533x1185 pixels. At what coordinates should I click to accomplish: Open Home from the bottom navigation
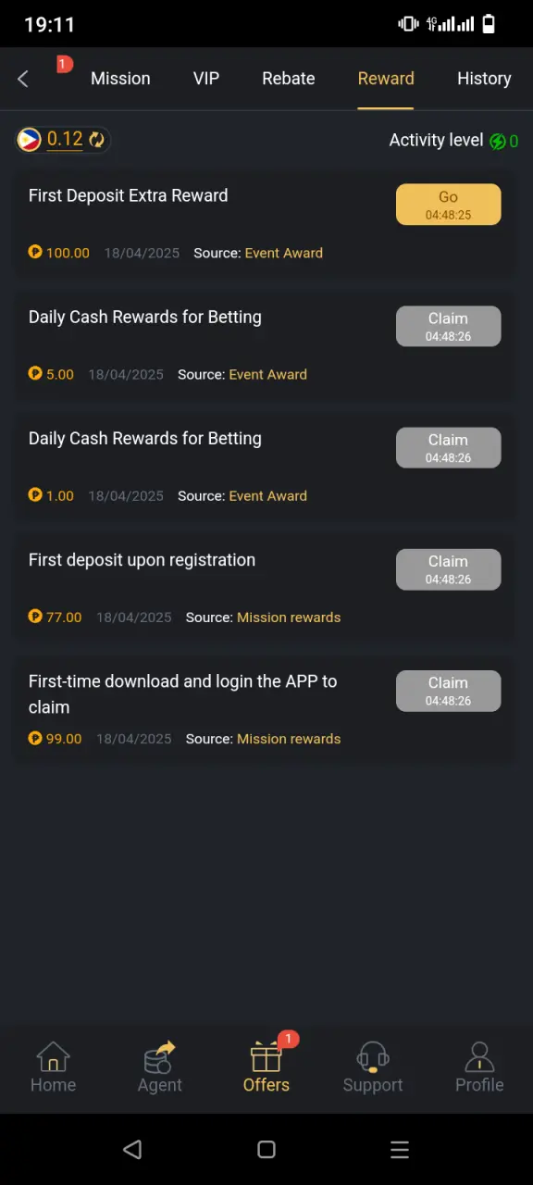click(53, 1067)
